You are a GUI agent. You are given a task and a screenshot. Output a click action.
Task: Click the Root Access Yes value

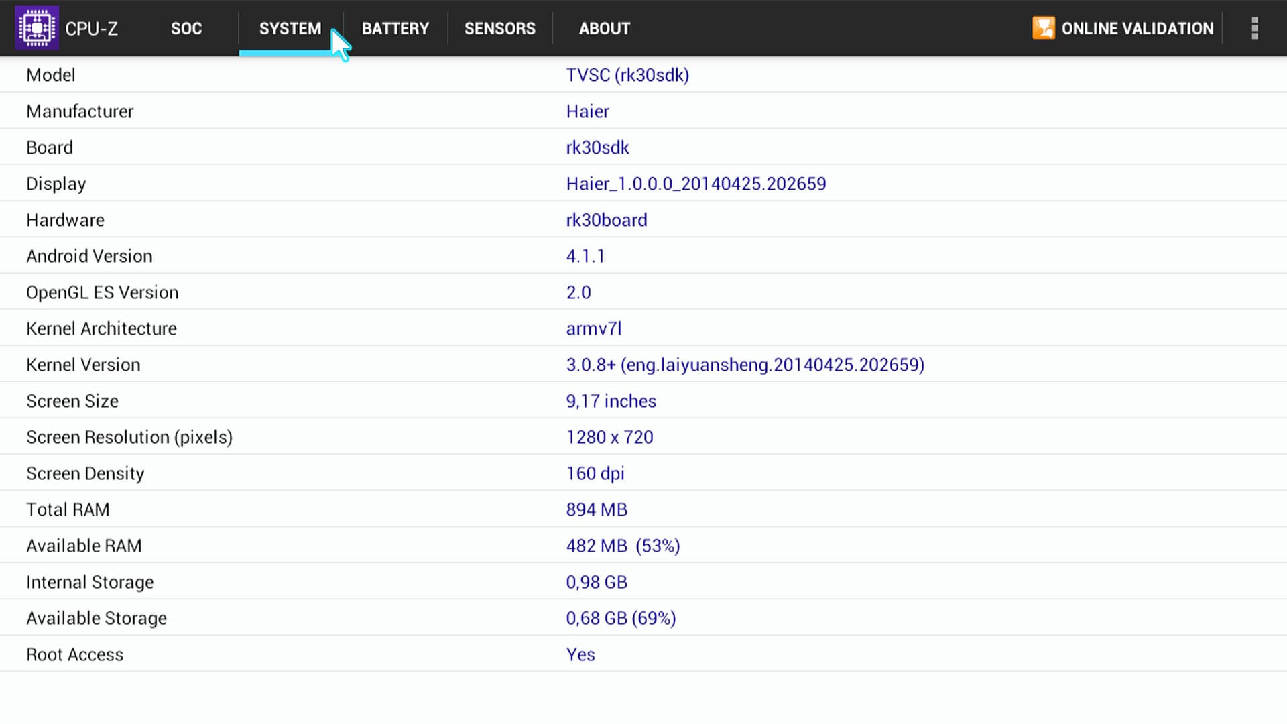coord(580,654)
